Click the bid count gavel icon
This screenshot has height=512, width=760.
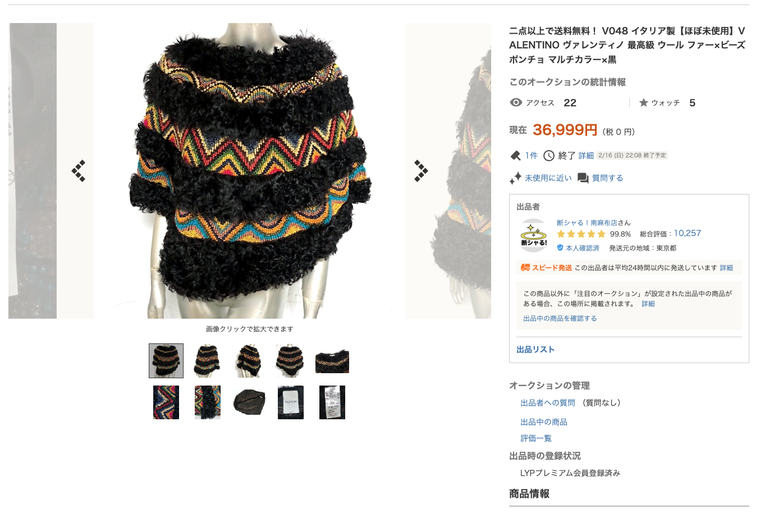(515, 156)
